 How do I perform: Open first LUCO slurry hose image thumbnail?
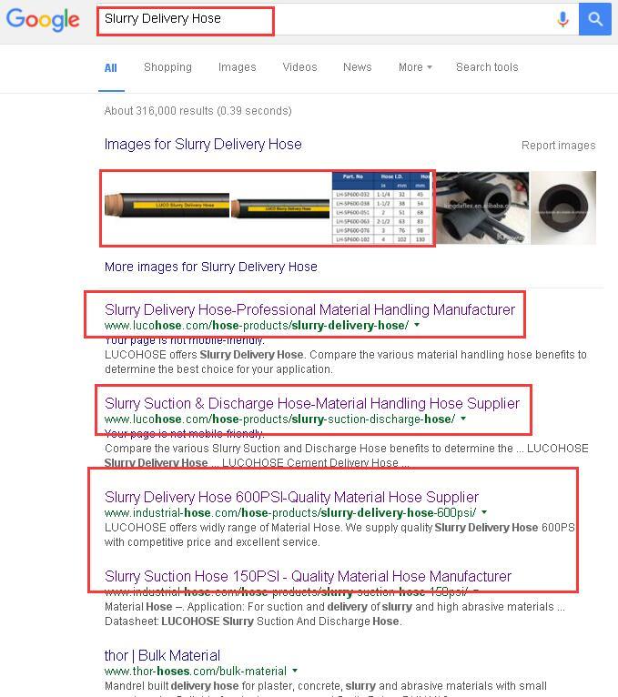tap(167, 206)
